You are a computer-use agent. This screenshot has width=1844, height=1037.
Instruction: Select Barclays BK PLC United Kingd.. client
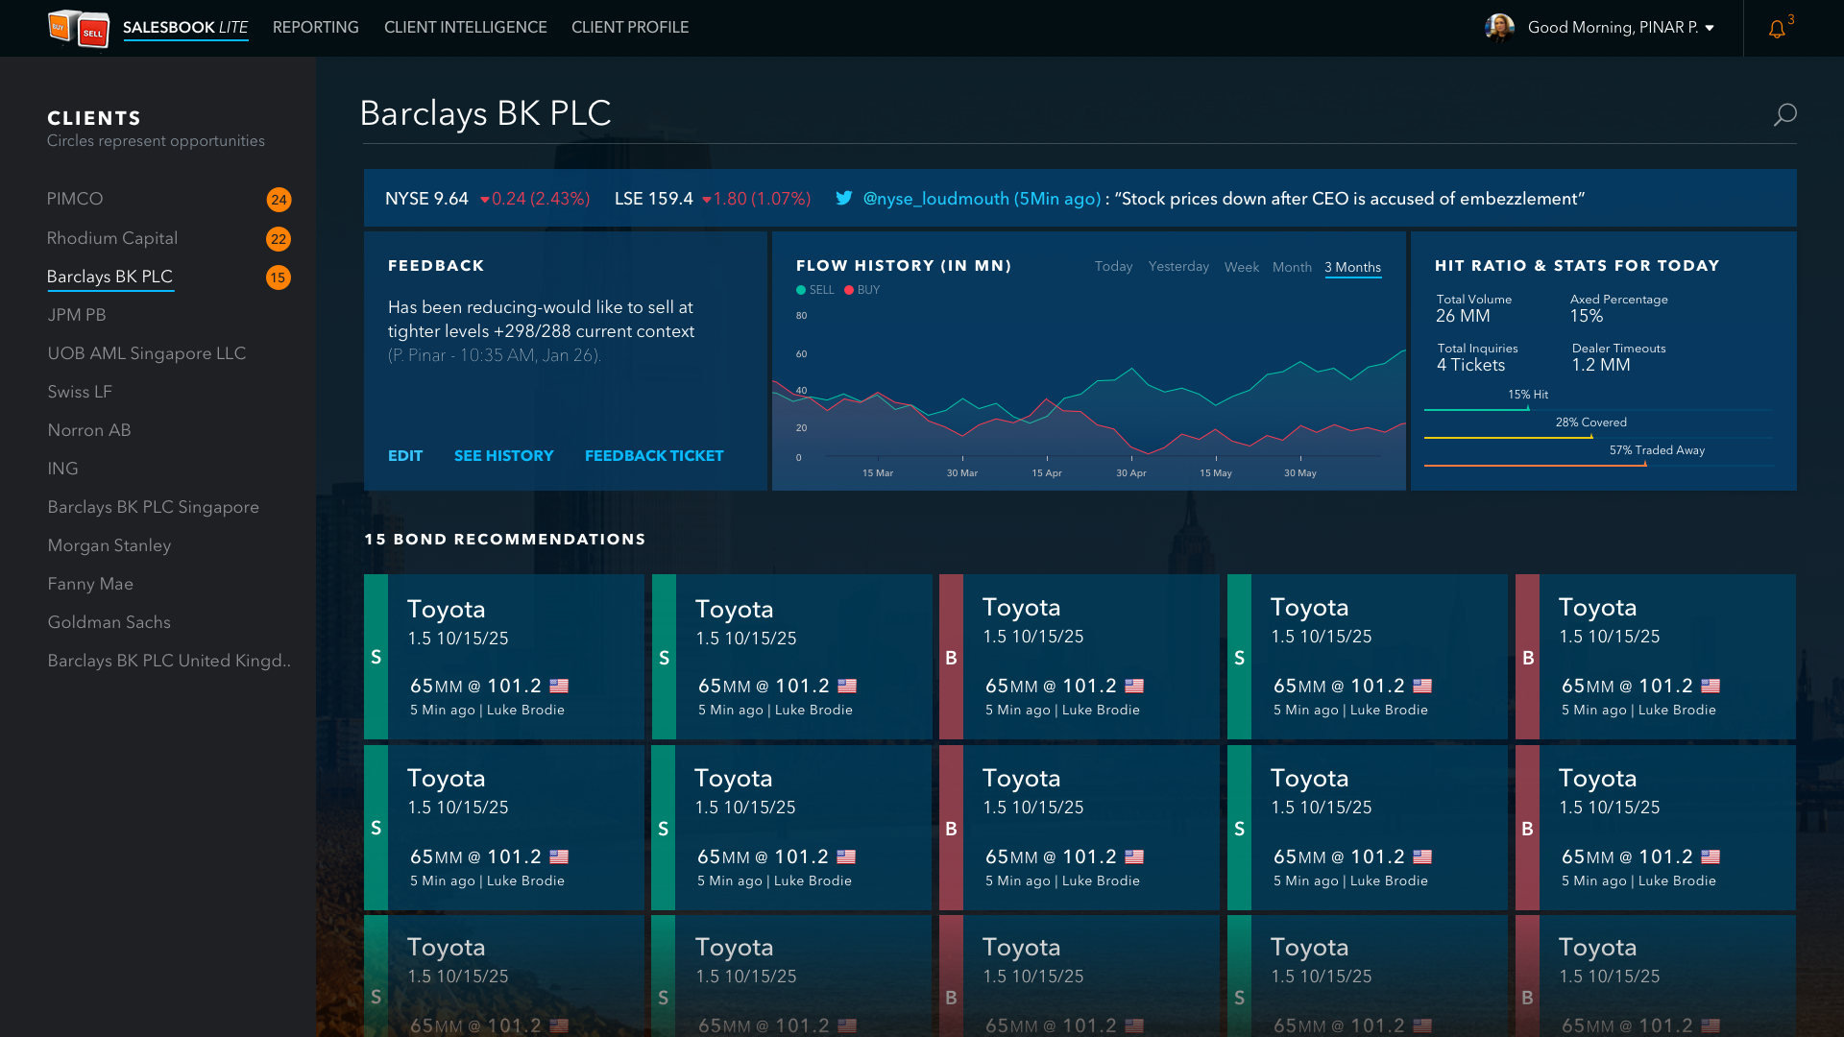169,661
